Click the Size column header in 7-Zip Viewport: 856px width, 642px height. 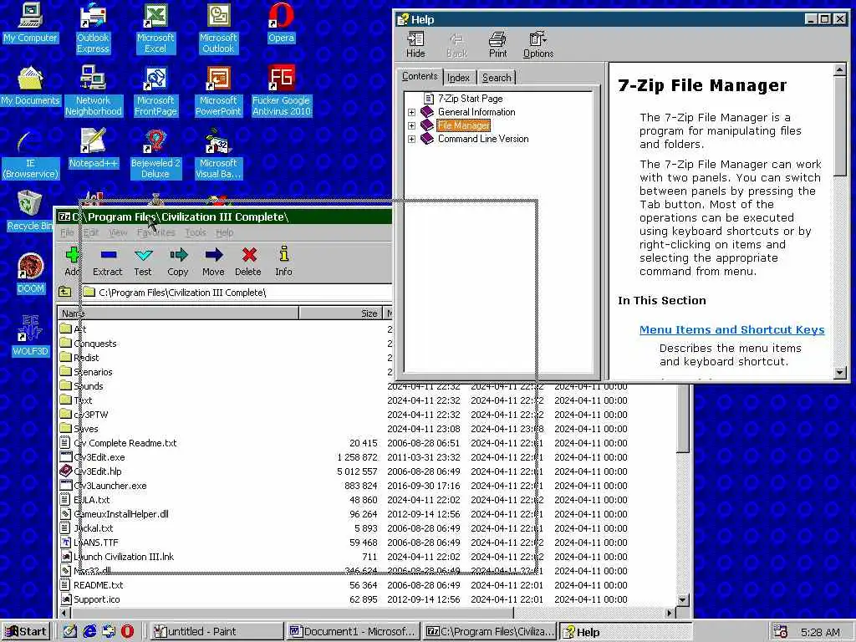pos(341,313)
